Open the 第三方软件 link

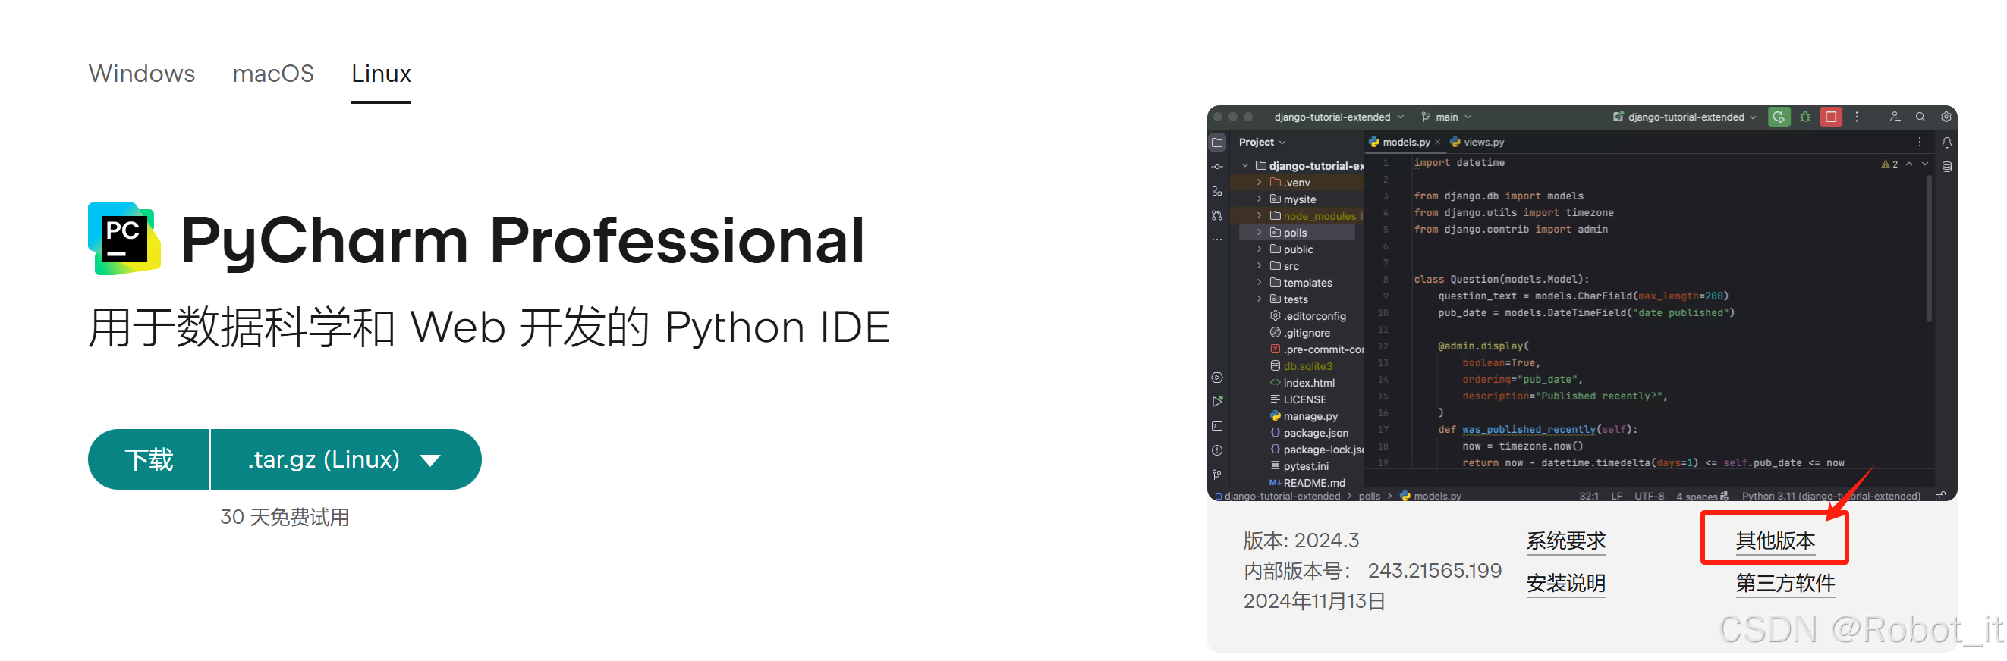pos(1785,583)
